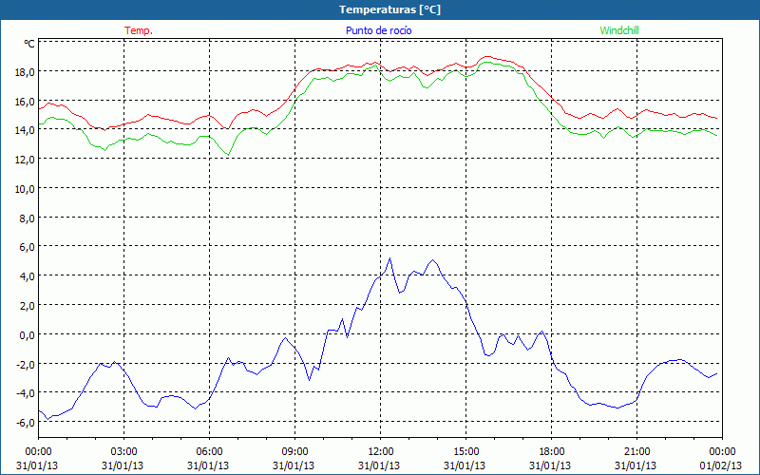
Task: Click the 18,0 y-axis value
Action: [x=25, y=72]
